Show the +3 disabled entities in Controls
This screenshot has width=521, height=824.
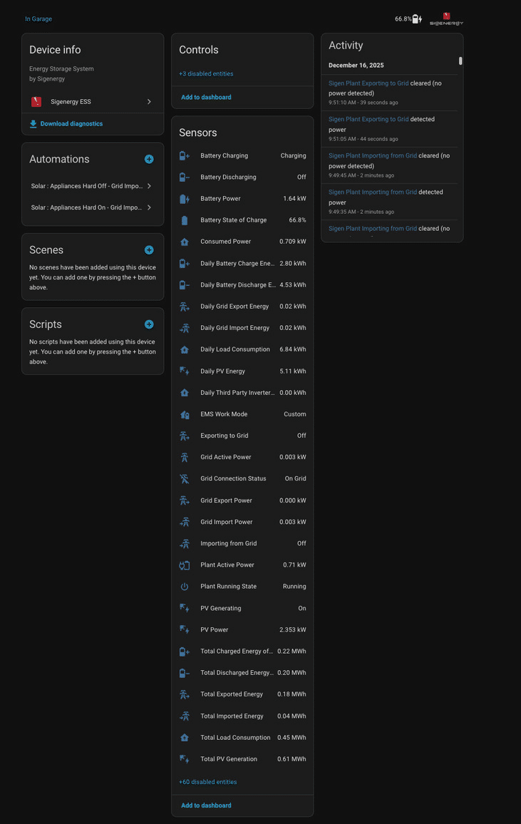(206, 73)
